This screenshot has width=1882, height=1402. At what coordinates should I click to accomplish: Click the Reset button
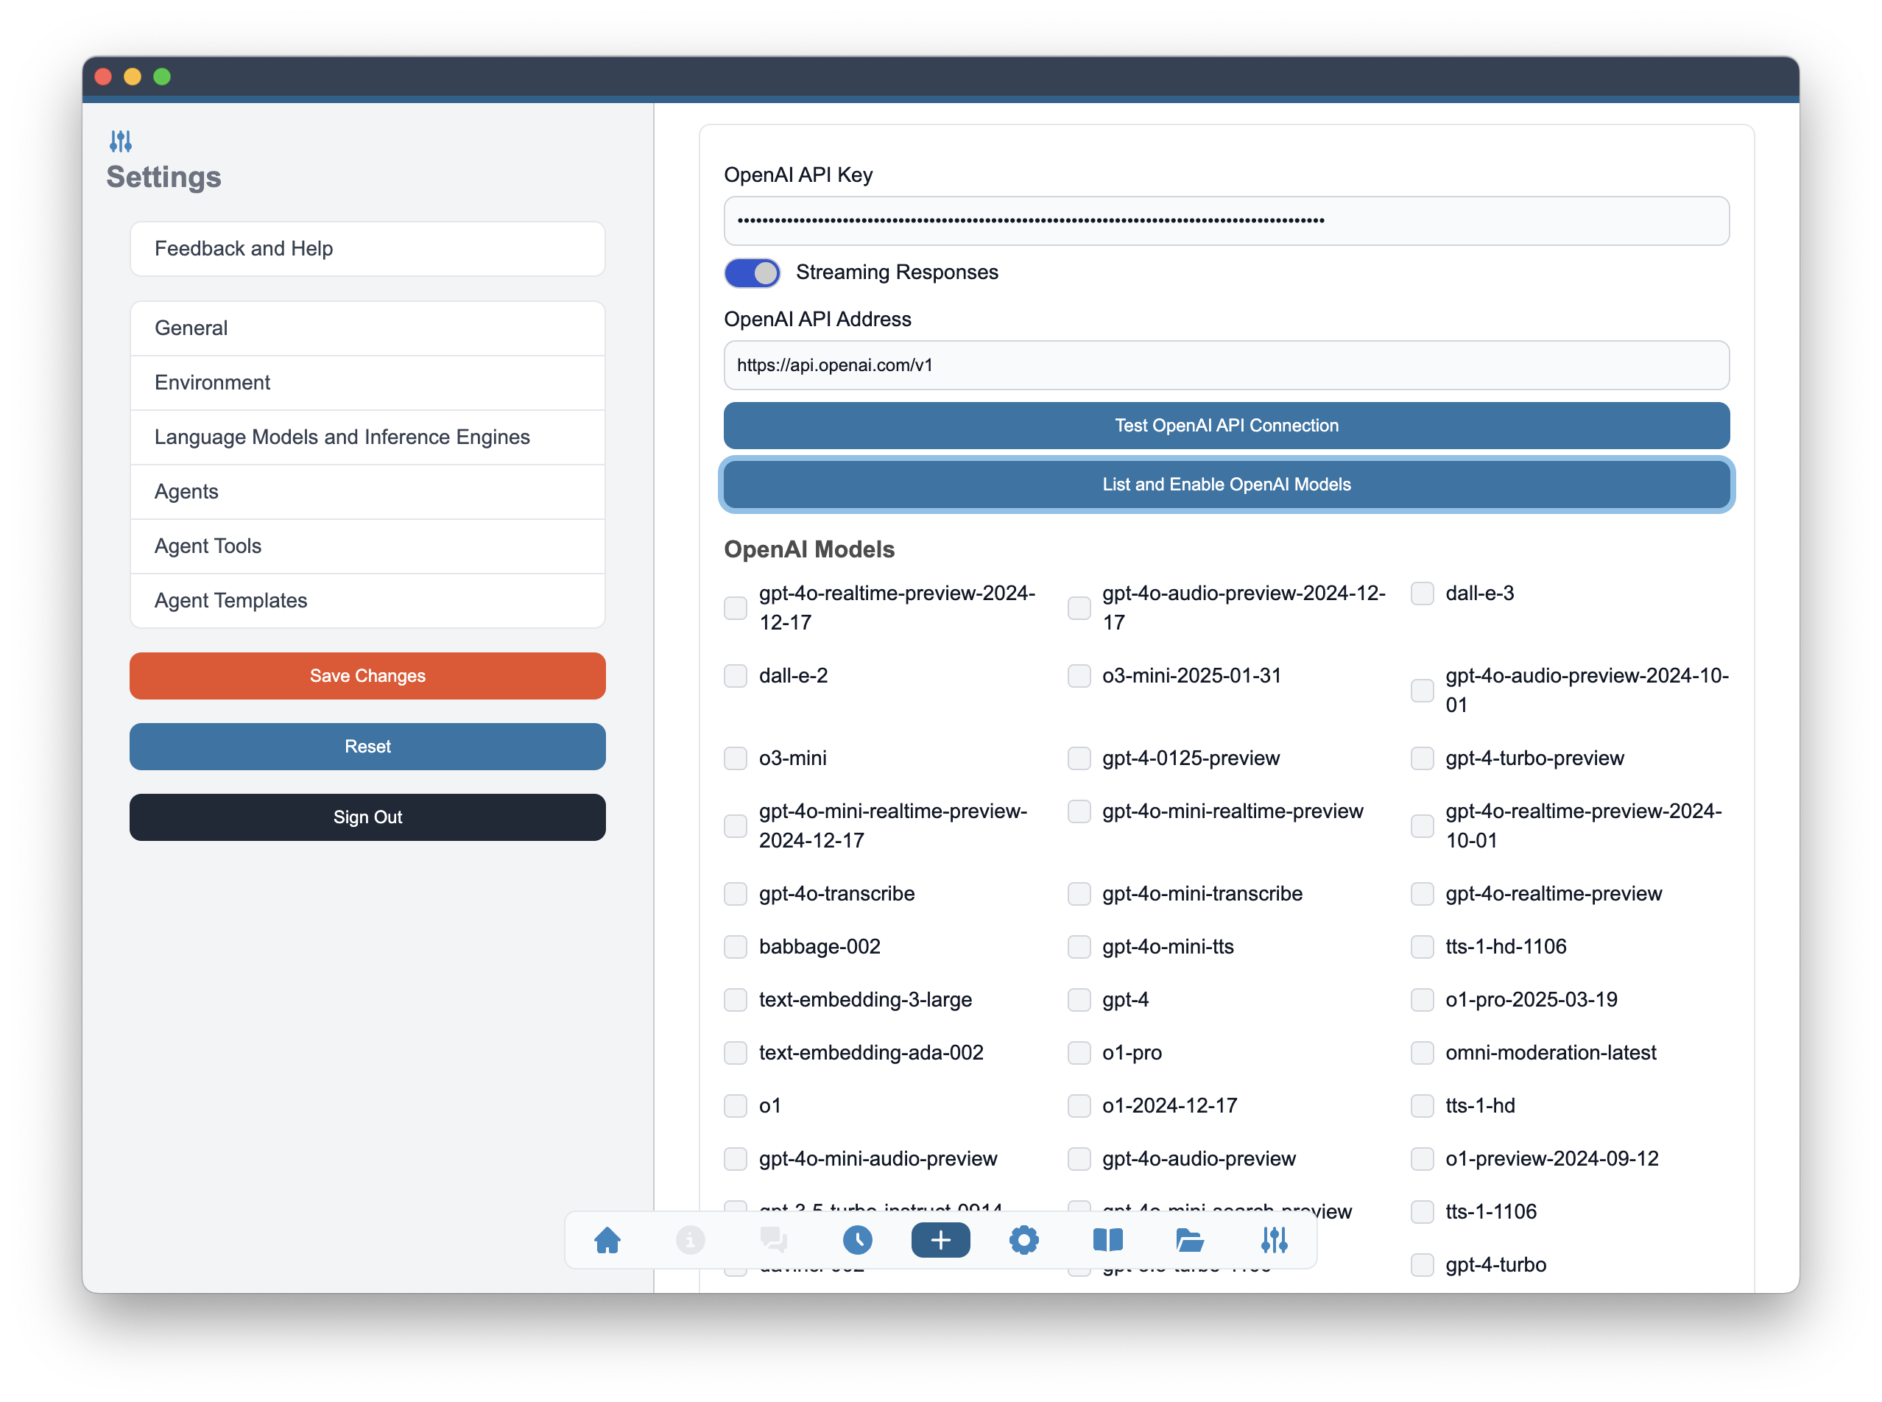367,747
